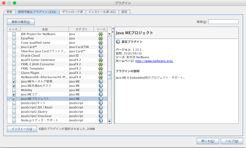Click the community icon for FXML Templates
Screen dimensions: 246x148
101,68
